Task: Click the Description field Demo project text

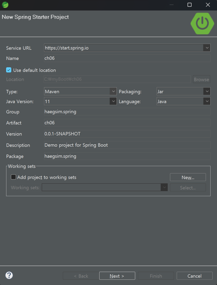Action: tap(127, 145)
